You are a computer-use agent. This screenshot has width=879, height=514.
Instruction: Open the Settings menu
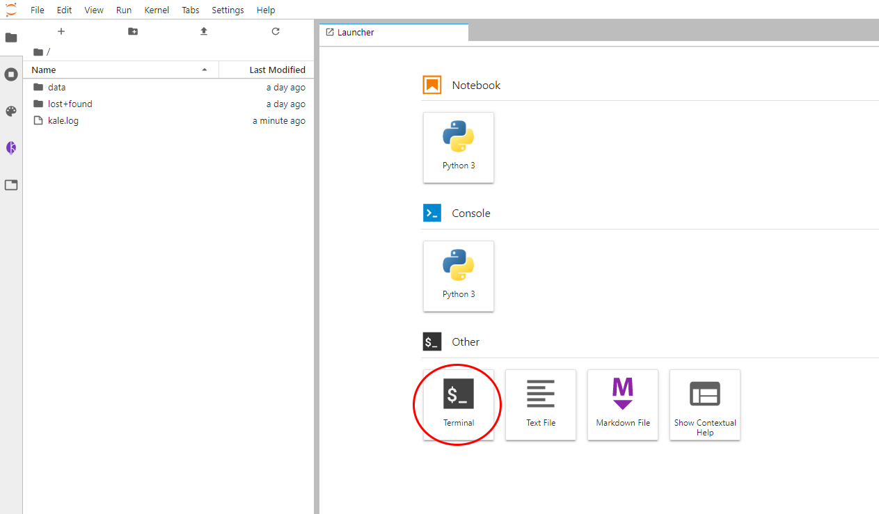[228, 10]
